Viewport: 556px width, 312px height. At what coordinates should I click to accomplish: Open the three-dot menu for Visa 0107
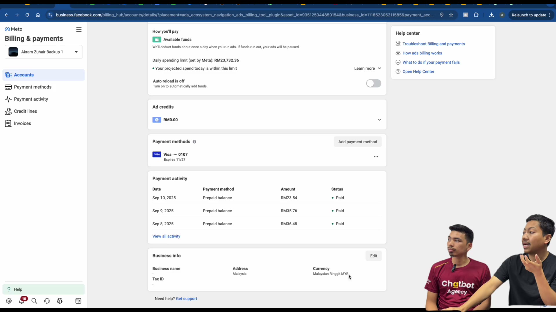tap(376, 157)
